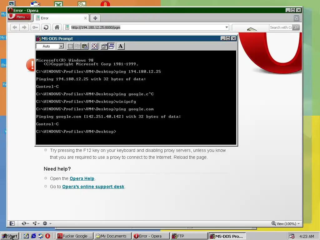Click the Opera title bar icon

11,10
